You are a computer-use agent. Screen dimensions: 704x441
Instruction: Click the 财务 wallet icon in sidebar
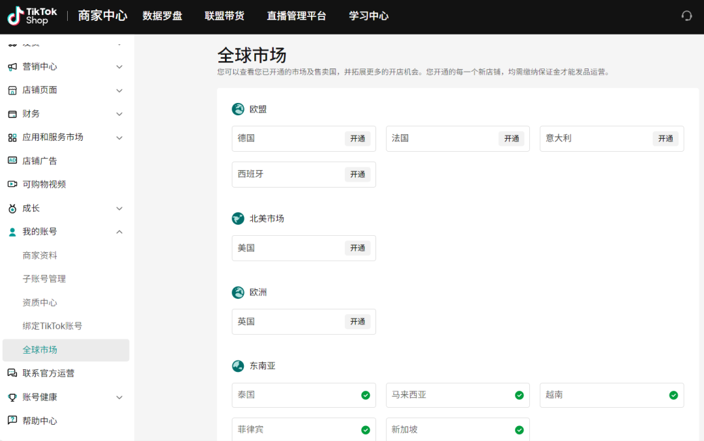(x=11, y=113)
